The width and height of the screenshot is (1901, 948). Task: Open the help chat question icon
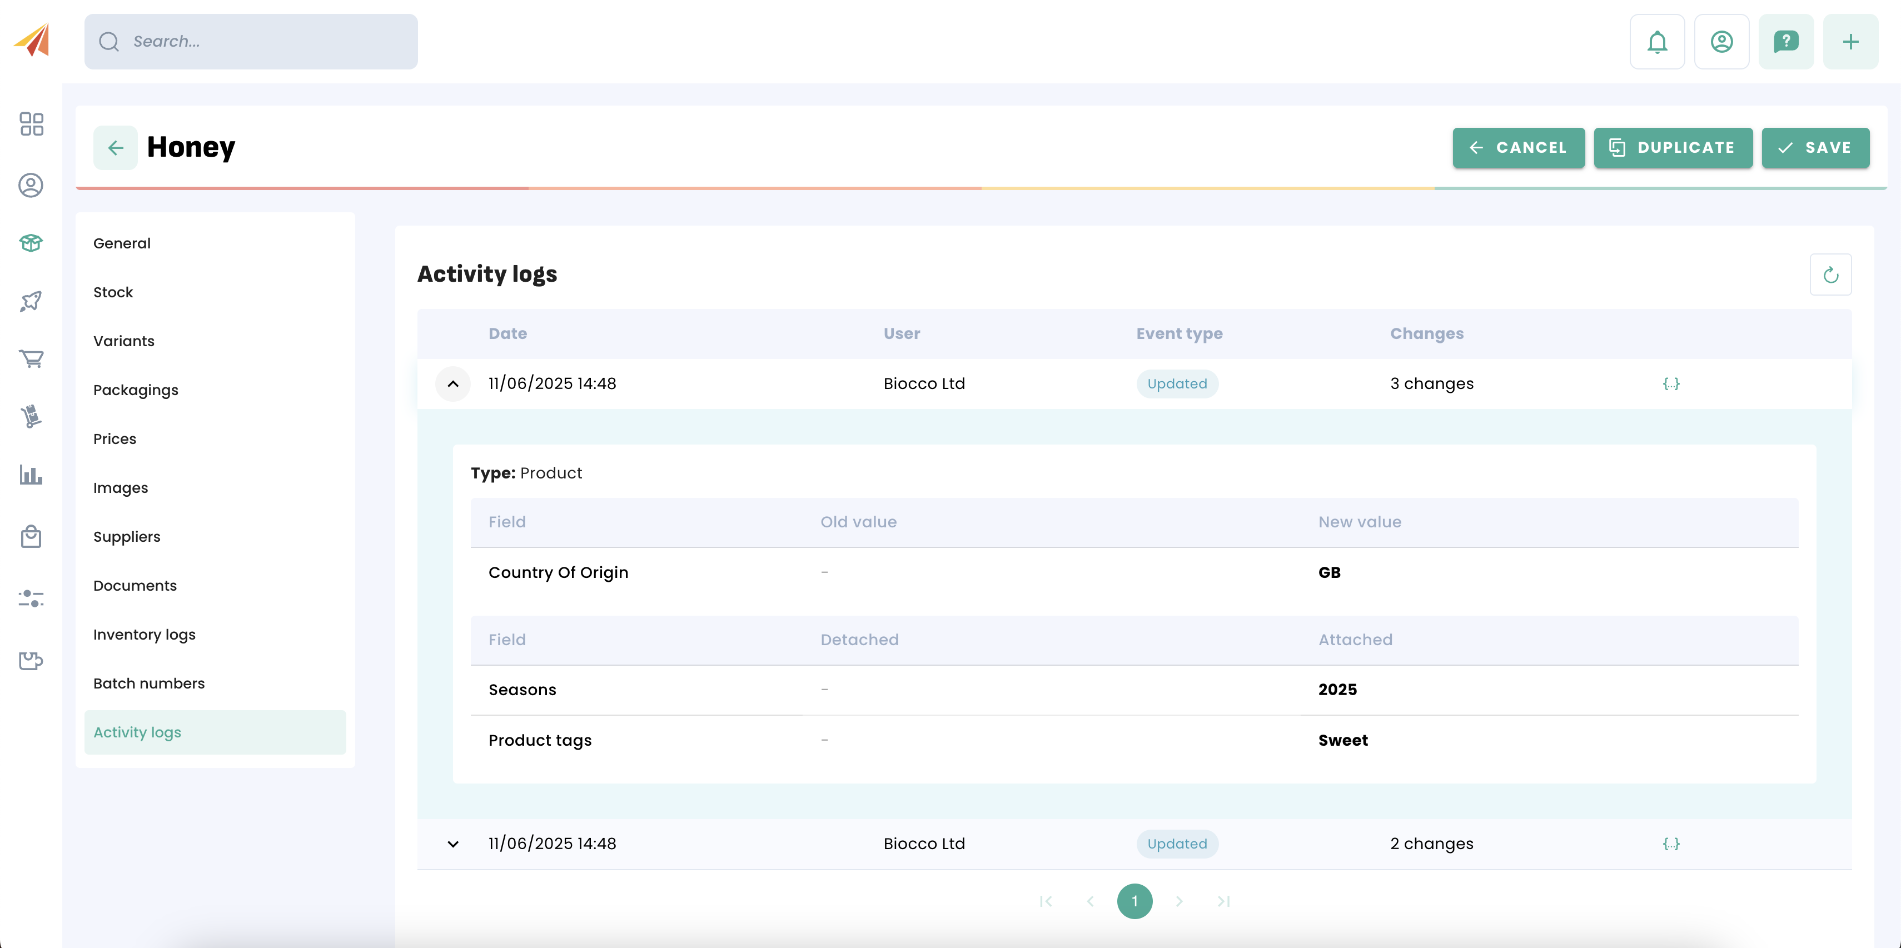click(x=1785, y=42)
